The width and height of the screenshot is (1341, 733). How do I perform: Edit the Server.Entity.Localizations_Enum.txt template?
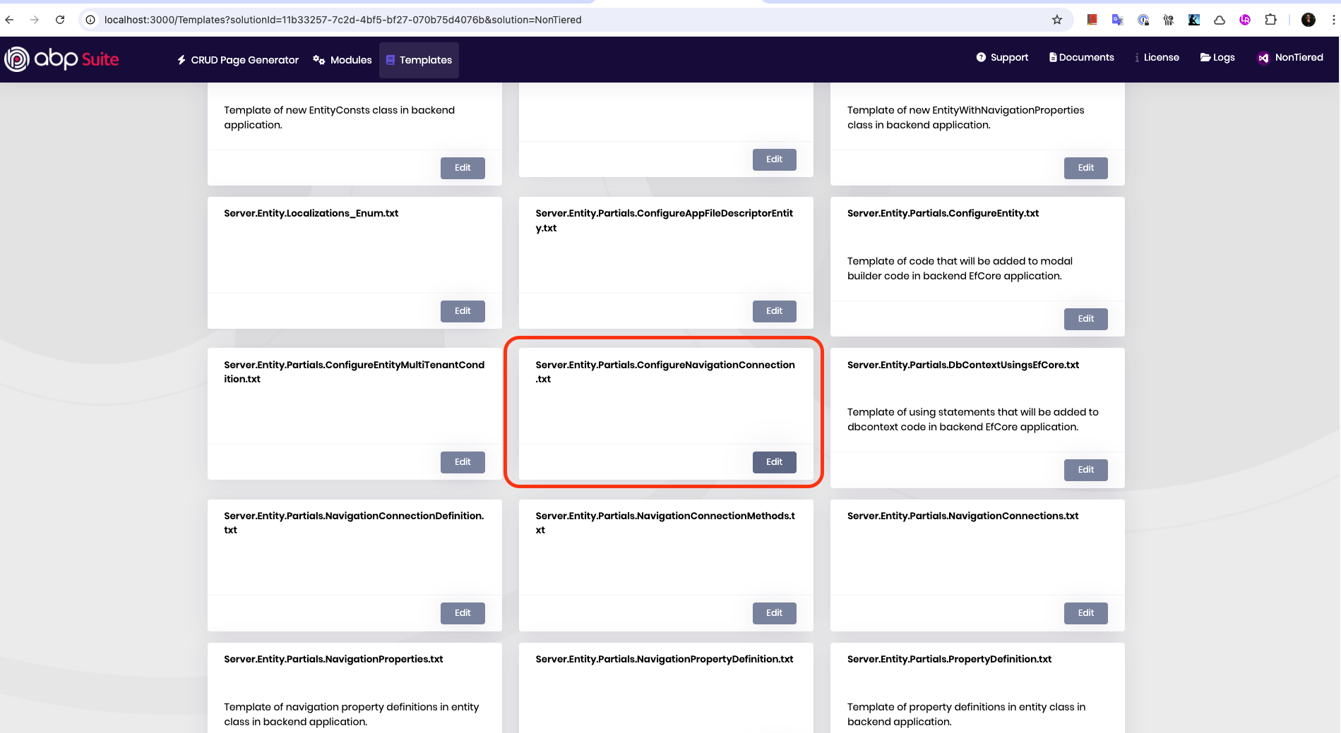tap(463, 311)
